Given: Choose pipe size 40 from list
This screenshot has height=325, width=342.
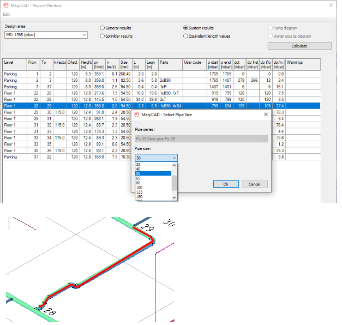Looking at the screenshot, I should 153,169.
